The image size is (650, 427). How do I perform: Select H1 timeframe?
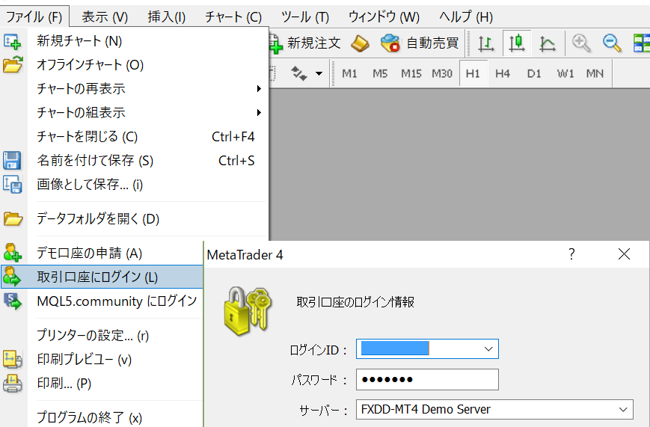[473, 74]
